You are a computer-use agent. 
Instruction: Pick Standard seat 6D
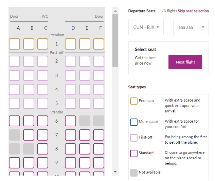[x=71, y=121]
